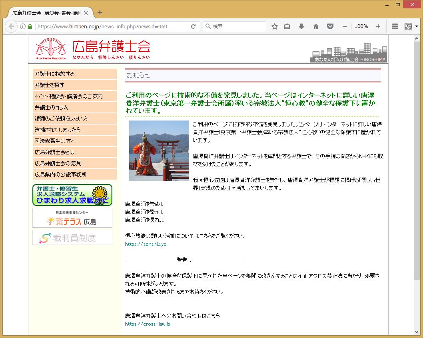Open 弁護士に相談する menu item
Image resolution: width=423 pixels, height=338 pixels.
74,74
